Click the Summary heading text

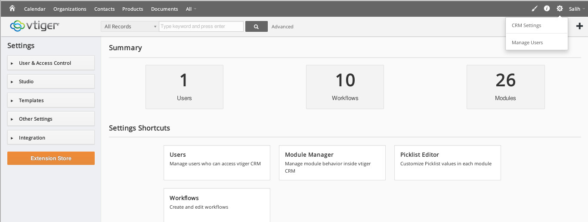tap(125, 48)
